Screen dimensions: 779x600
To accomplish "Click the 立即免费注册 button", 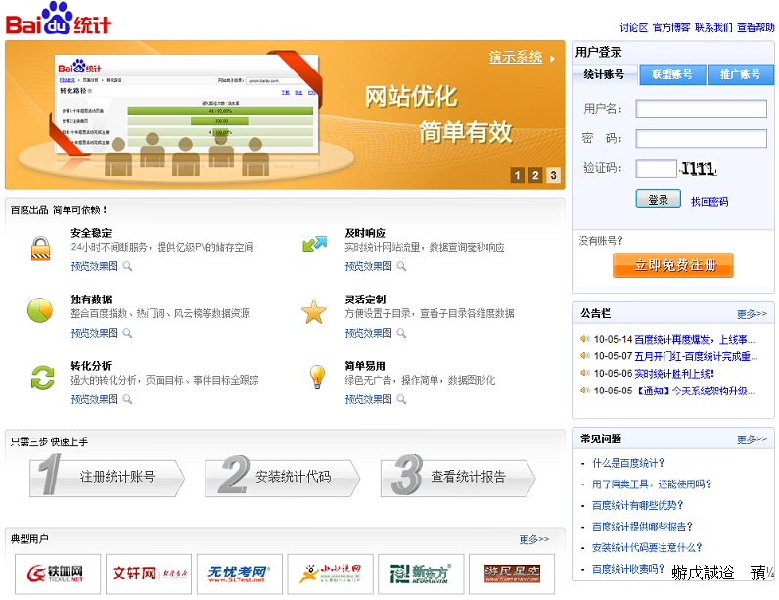I will coord(673,265).
